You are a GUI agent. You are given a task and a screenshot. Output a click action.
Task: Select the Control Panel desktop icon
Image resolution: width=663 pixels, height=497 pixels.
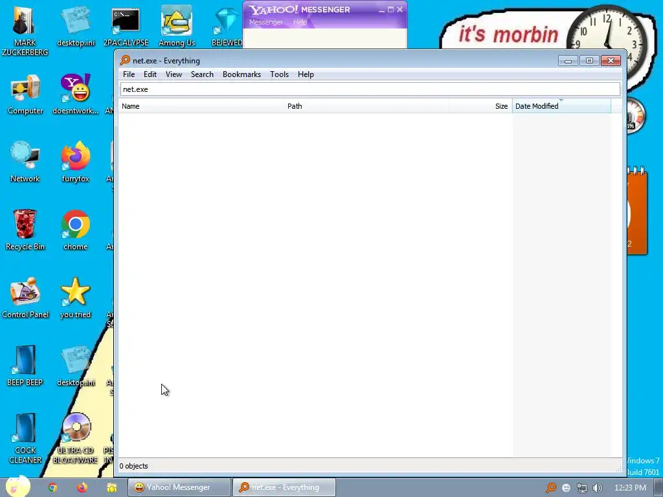(x=25, y=298)
